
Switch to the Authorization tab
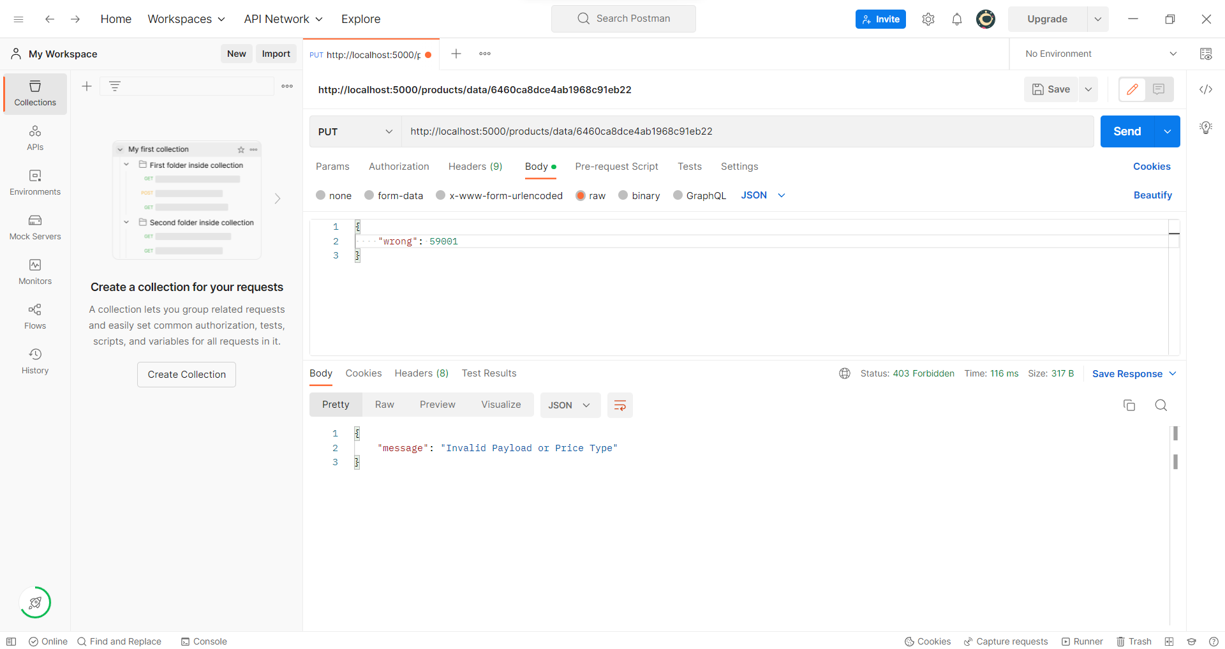click(x=399, y=167)
